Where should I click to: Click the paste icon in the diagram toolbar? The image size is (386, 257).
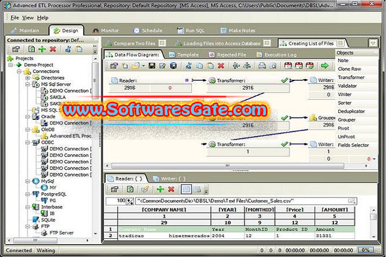click(210, 66)
